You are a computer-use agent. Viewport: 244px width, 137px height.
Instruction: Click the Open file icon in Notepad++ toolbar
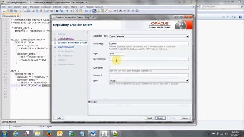(7, 11)
